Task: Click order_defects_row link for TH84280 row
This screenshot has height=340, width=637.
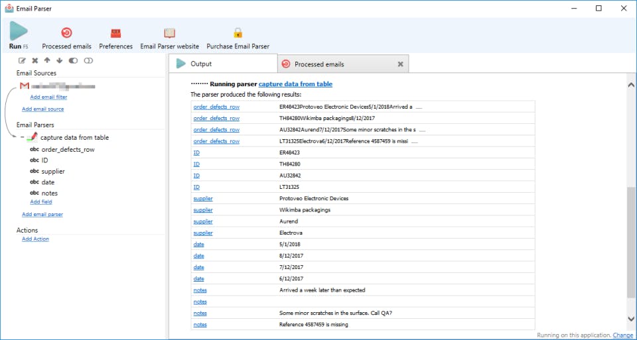Action: (216, 119)
